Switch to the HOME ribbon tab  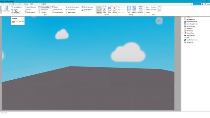(19, 4)
